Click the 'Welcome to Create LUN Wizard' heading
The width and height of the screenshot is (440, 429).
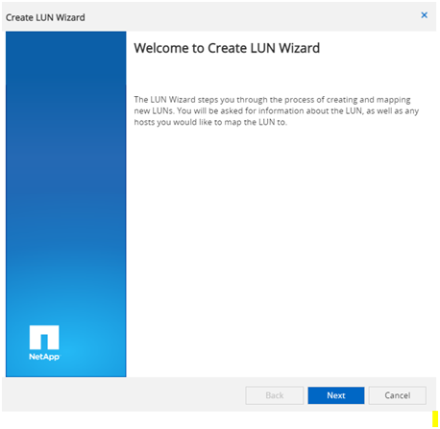tap(227, 48)
